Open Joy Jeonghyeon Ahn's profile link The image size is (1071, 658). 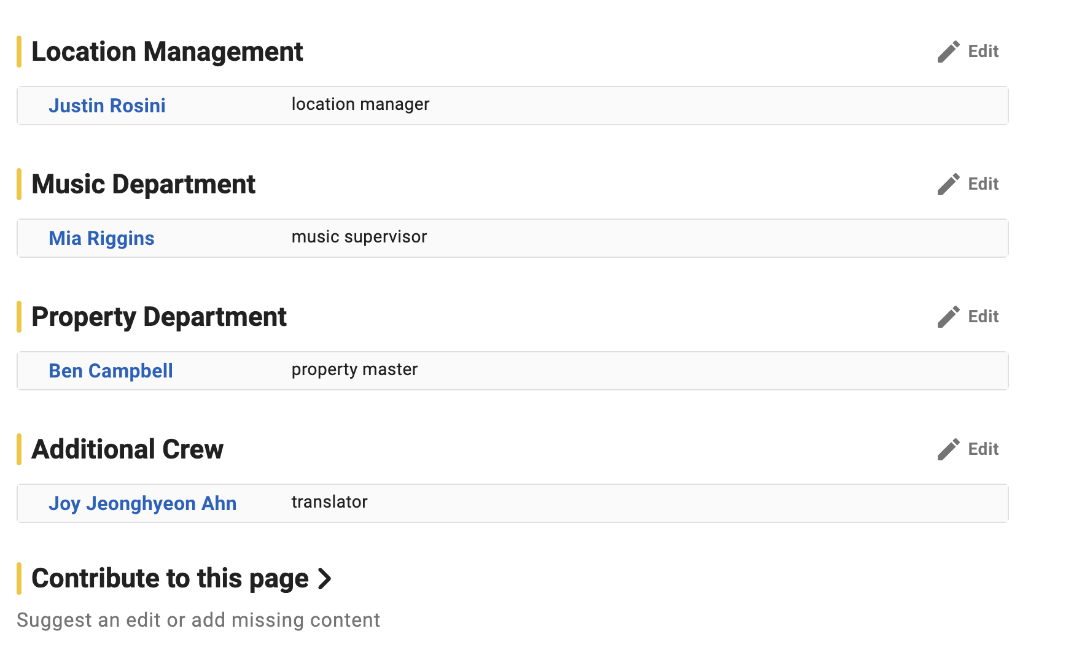pos(142,503)
